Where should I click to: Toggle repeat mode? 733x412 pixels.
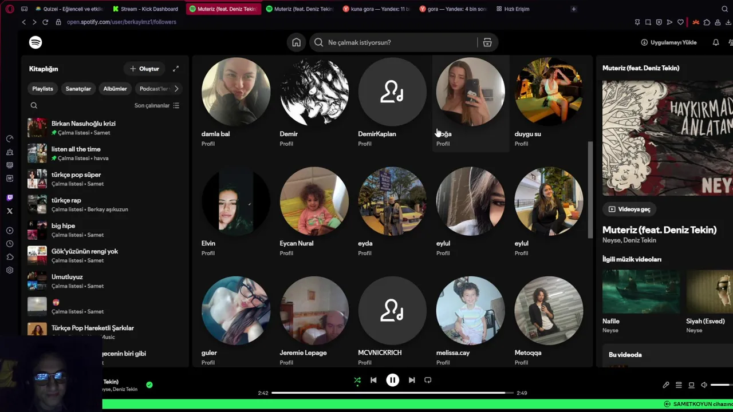point(428,380)
